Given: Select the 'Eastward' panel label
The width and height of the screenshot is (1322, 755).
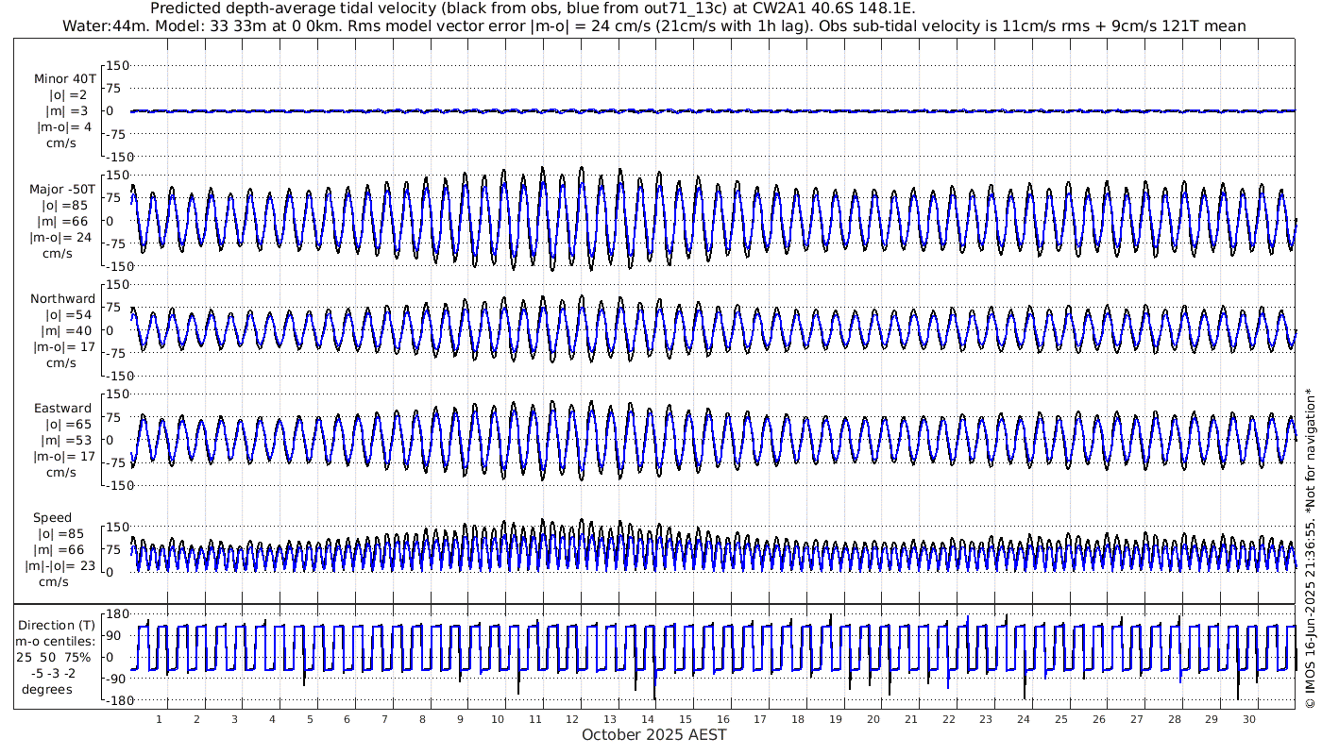Looking at the screenshot, I should [x=63, y=409].
